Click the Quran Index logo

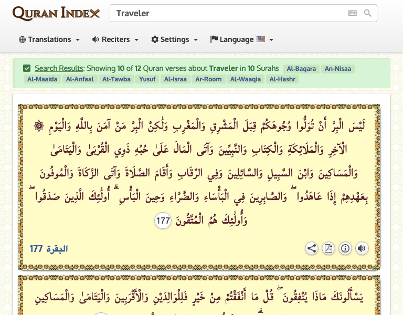point(56,13)
